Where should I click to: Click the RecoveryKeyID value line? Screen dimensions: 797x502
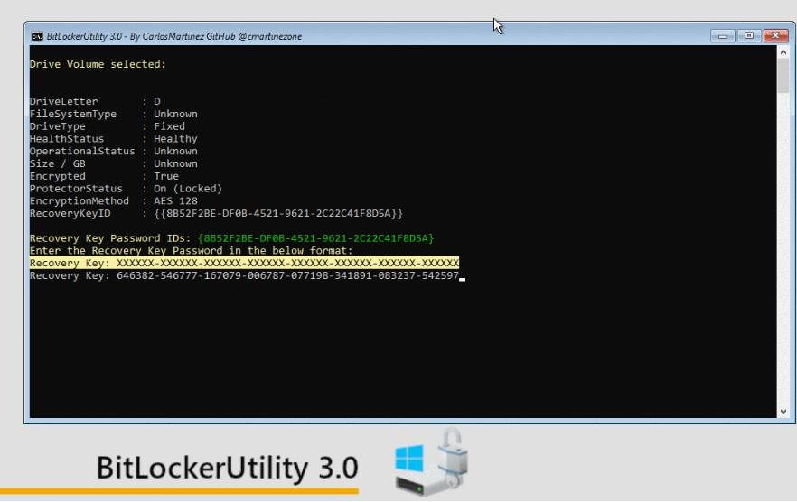[216, 213]
